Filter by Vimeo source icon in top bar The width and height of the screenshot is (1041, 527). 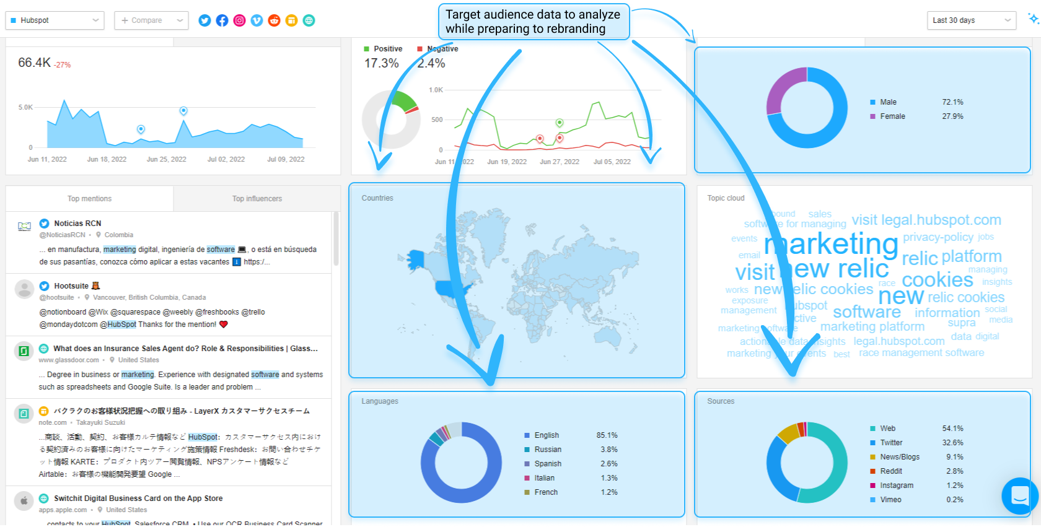(x=257, y=20)
